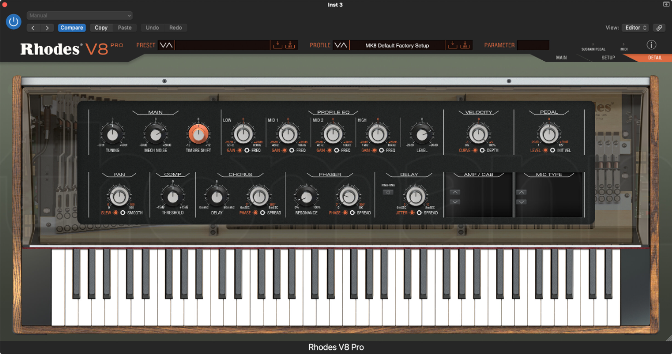The height and width of the screenshot is (354, 672).
Task: Click the Pan knob
Action: [x=120, y=197]
